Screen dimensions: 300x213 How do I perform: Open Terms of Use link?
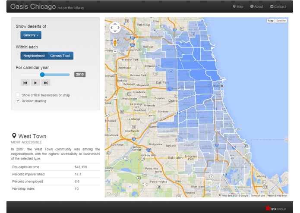click(x=258, y=196)
